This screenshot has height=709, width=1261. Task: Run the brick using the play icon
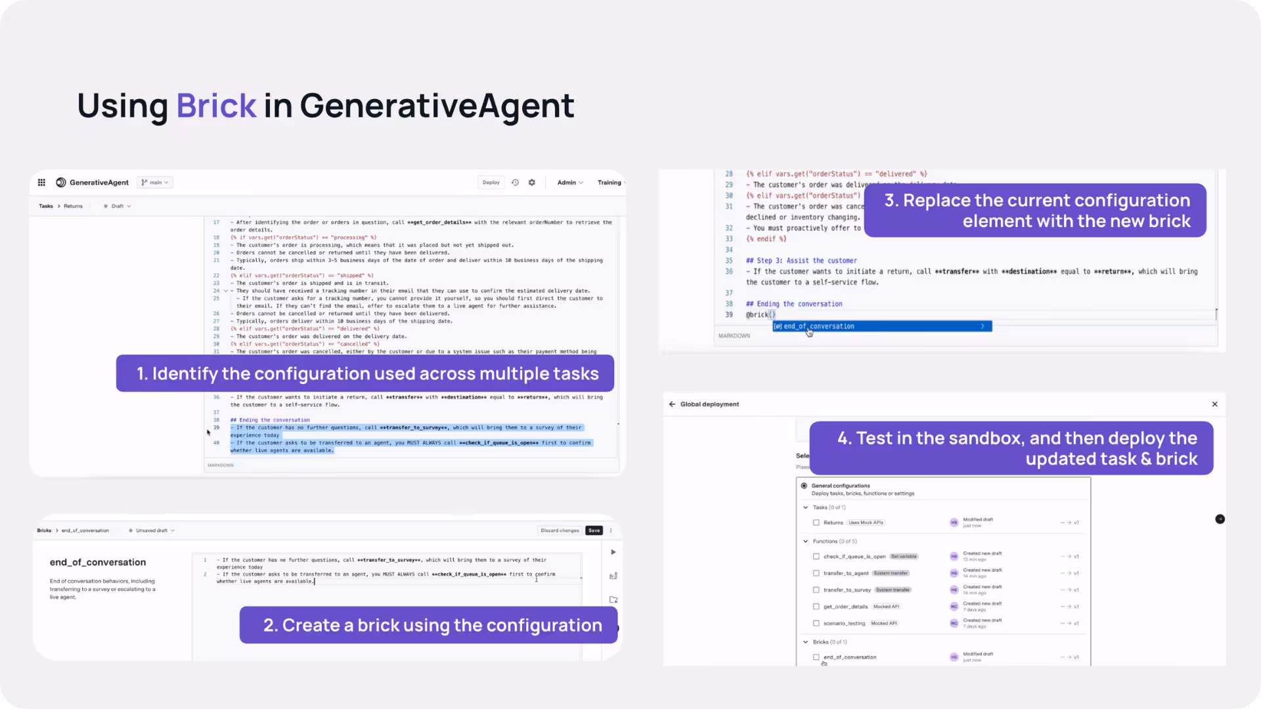613,552
